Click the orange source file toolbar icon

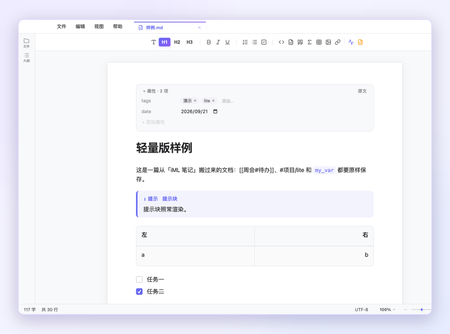pos(360,42)
